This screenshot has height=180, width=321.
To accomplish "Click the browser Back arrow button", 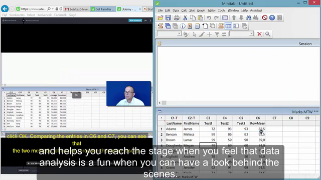I will click(5, 9).
